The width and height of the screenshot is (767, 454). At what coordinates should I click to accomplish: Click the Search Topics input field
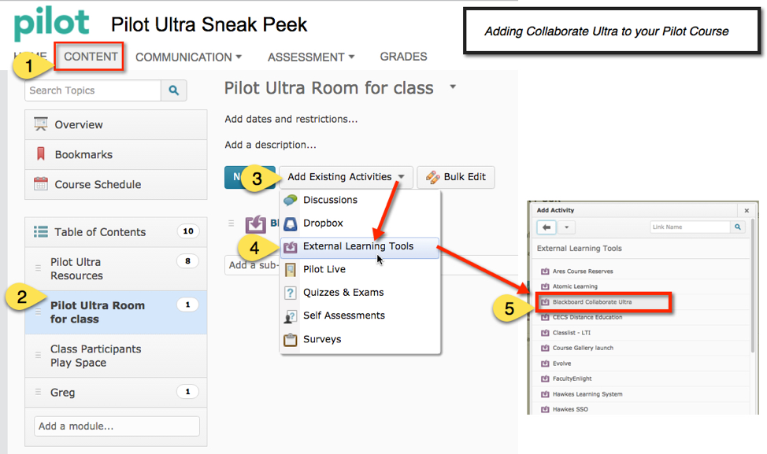(x=93, y=90)
